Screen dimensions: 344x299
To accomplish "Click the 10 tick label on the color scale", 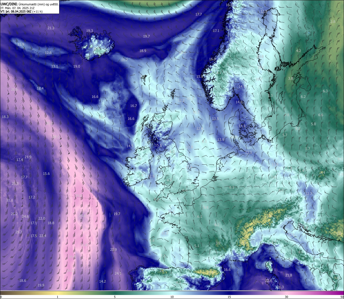I will 172,297.
